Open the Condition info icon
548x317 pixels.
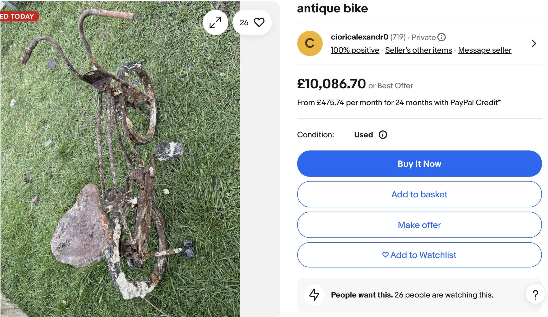(383, 135)
